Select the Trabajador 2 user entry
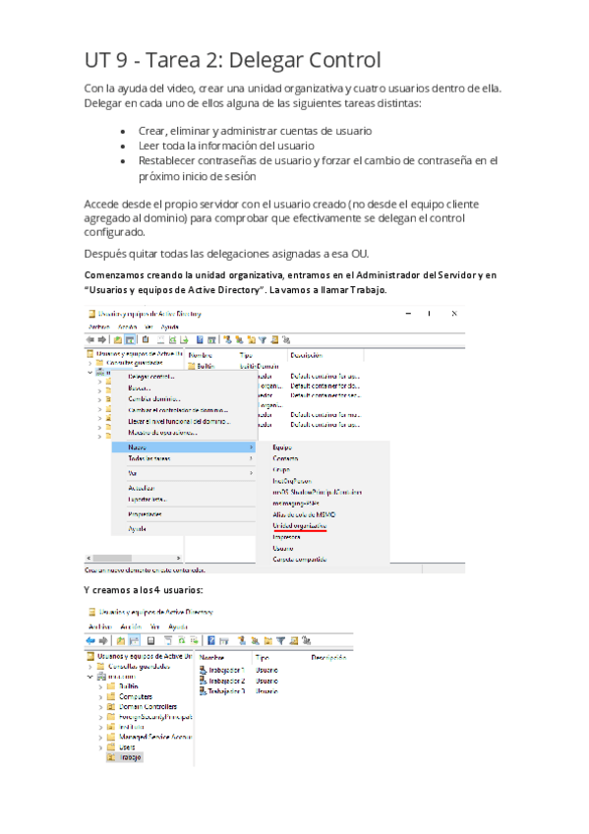The width and height of the screenshot is (589, 834). click(x=222, y=681)
